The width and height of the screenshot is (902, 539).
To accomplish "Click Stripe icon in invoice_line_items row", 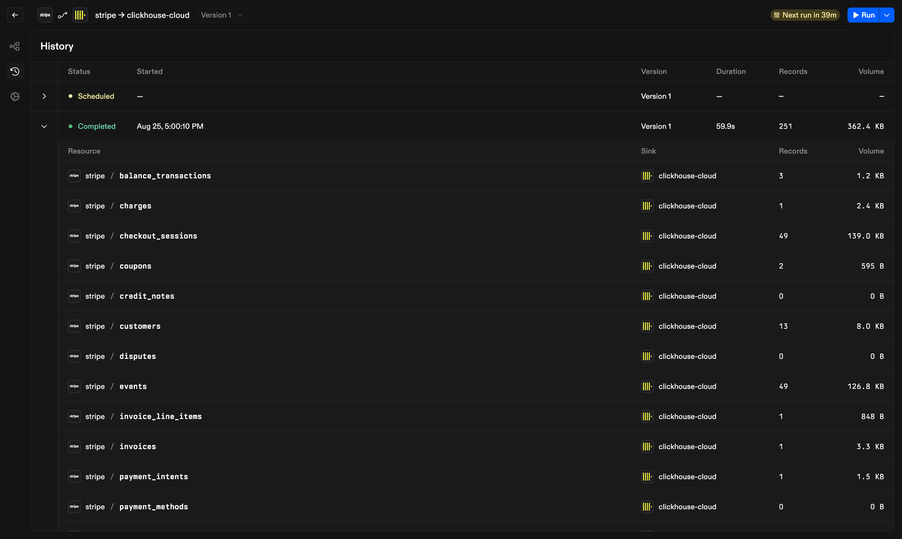I will (74, 416).
